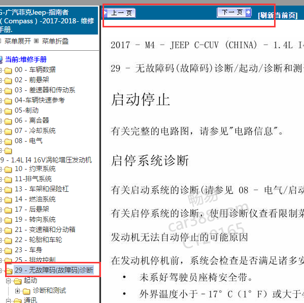This screenshot has width=304, height=303.
Task: Select 00 - 车辆数据 in tree
Action: click(x=35, y=70)
